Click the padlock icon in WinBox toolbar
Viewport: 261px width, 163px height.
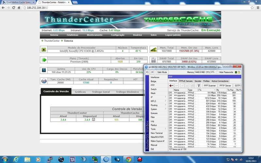[x=239, y=72]
